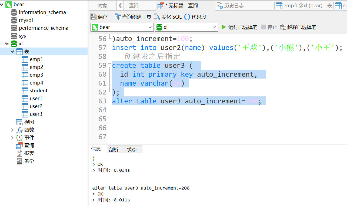Click line number 63 in gutter

click(x=102, y=101)
